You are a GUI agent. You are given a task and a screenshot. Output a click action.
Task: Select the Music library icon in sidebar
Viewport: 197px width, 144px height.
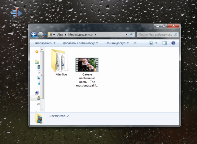tap(39, 83)
